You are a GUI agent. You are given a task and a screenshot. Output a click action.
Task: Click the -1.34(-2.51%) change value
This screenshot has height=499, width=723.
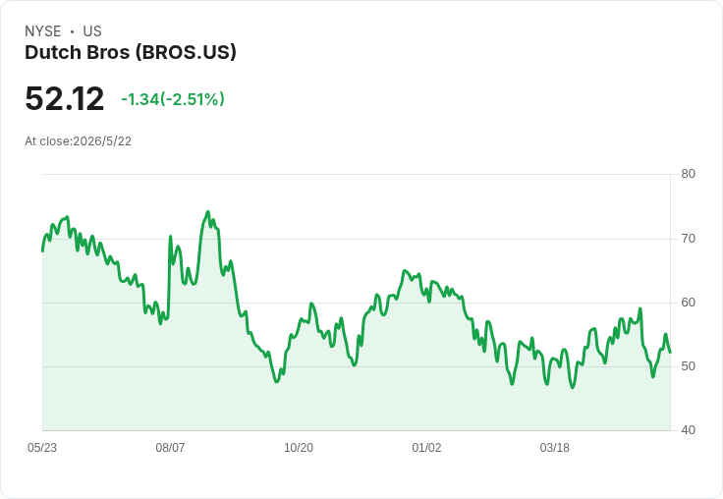point(173,99)
